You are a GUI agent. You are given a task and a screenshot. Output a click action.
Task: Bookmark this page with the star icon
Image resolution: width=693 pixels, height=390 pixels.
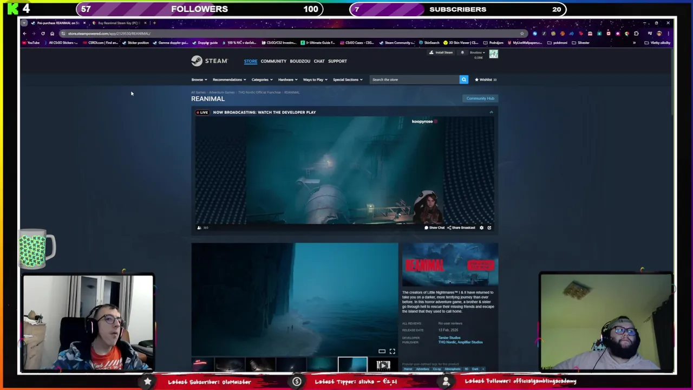click(522, 34)
